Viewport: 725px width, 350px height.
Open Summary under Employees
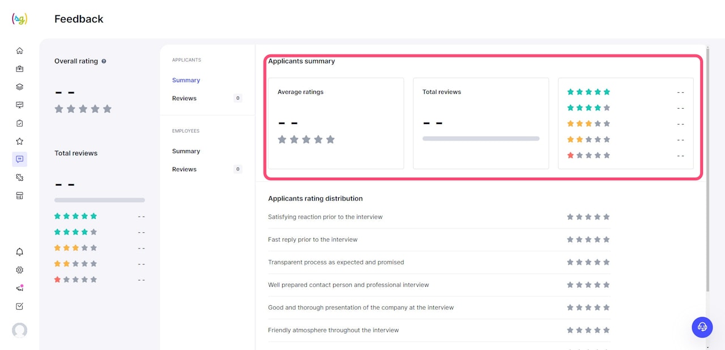(x=186, y=151)
